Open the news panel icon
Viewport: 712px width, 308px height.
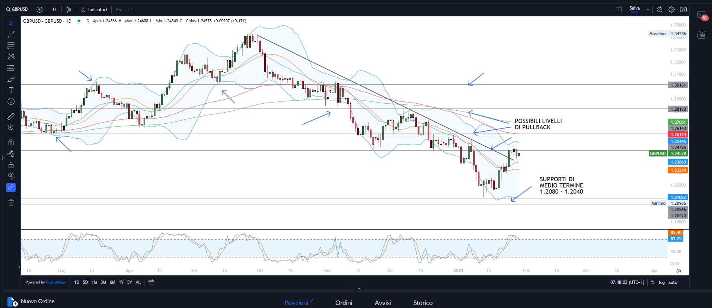702,35
